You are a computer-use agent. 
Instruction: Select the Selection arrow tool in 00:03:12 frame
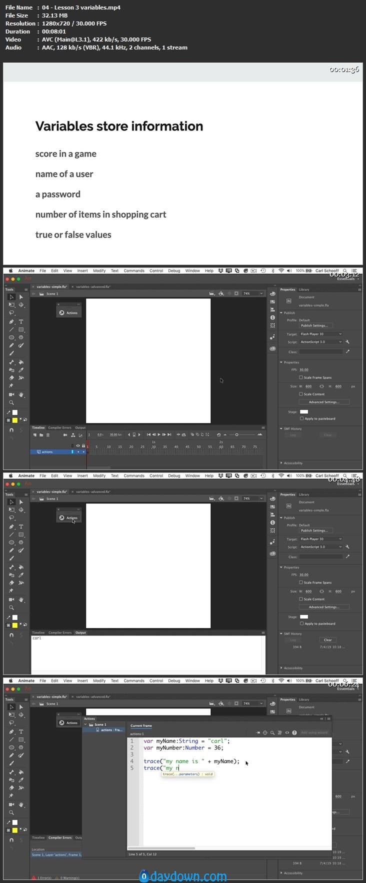pos(11,297)
